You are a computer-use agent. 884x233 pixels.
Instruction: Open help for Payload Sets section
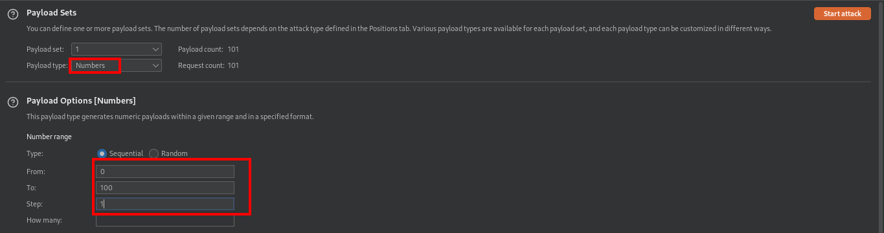coord(12,14)
